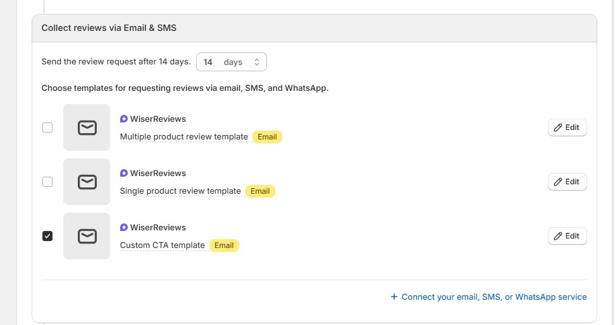Edit the Single product review template
Viewport: 615px width, 325px height.
pyautogui.click(x=567, y=182)
